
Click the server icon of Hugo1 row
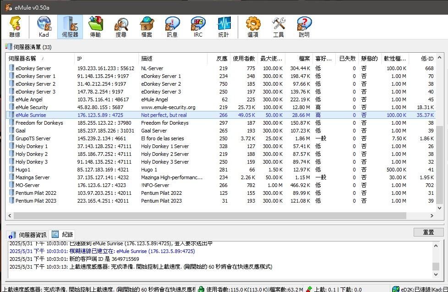[x=11, y=169]
